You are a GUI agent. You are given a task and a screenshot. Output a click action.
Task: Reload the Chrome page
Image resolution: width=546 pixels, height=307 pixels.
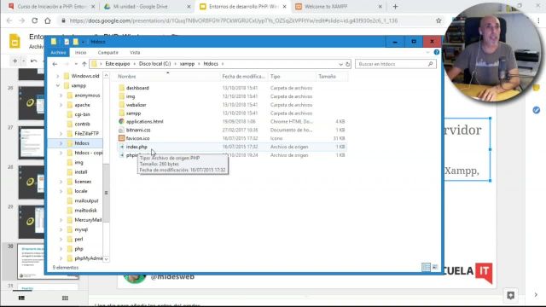34,20
